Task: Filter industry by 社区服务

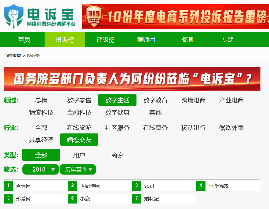Action: point(117,128)
